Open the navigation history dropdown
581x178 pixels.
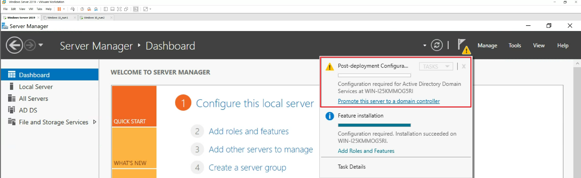41,45
